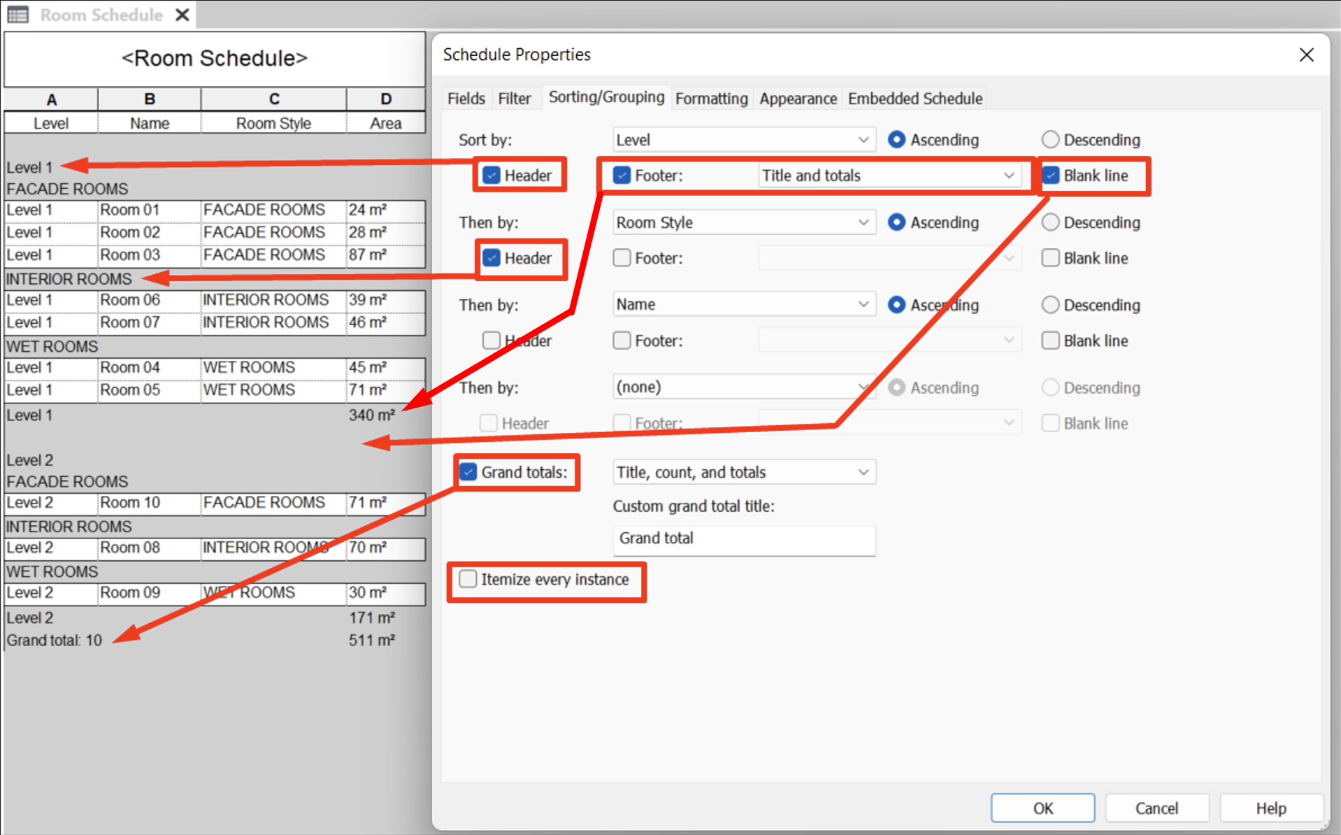Enable Header for Name sort
Screen dimensions: 1341x835
pyautogui.click(x=492, y=341)
